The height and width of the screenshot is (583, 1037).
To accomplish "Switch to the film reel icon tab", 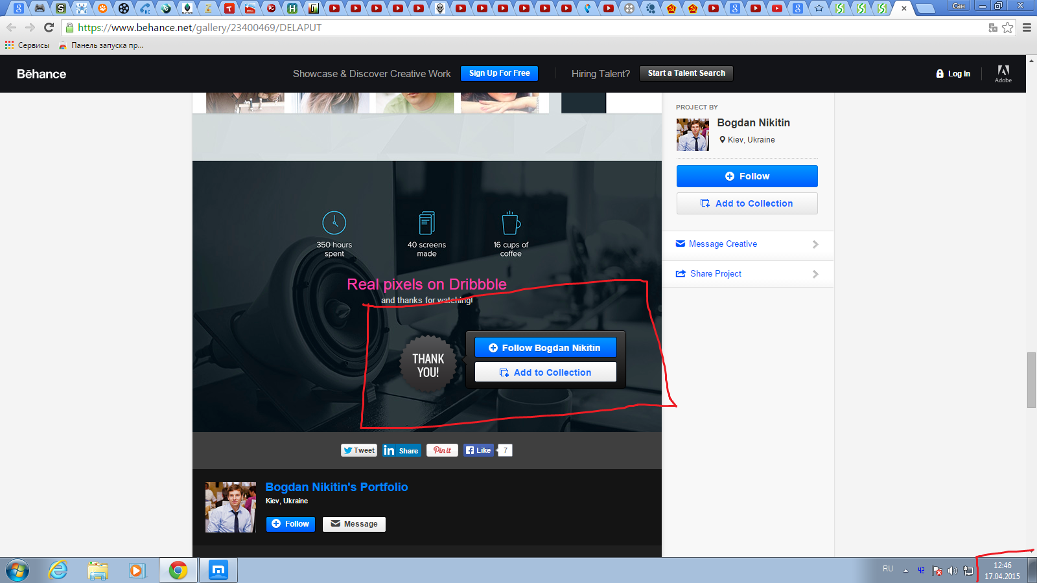I will pyautogui.click(x=124, y=8).
